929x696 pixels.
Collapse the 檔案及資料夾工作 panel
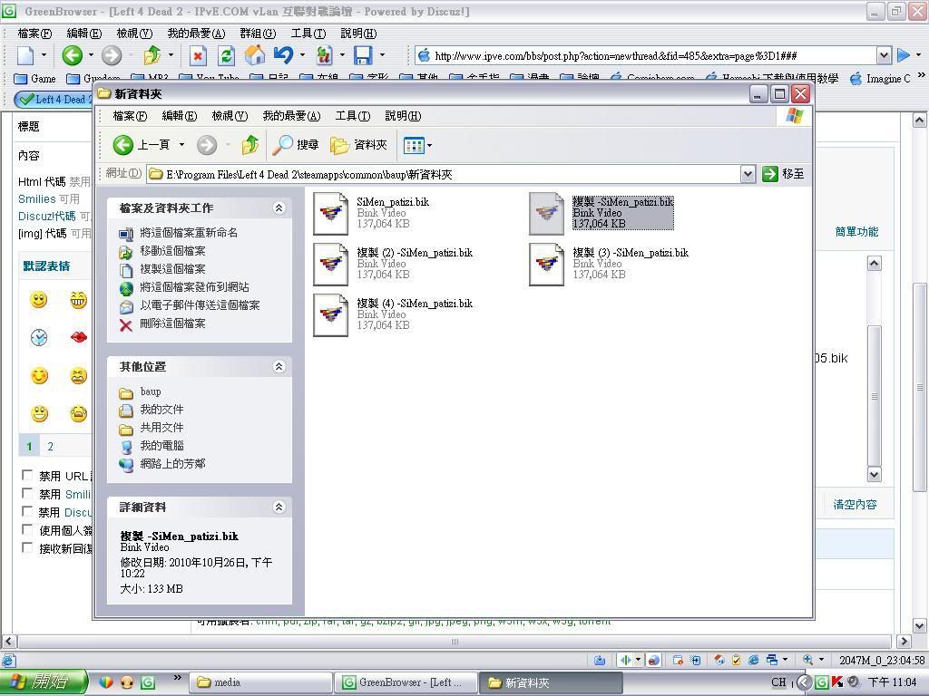279,208
